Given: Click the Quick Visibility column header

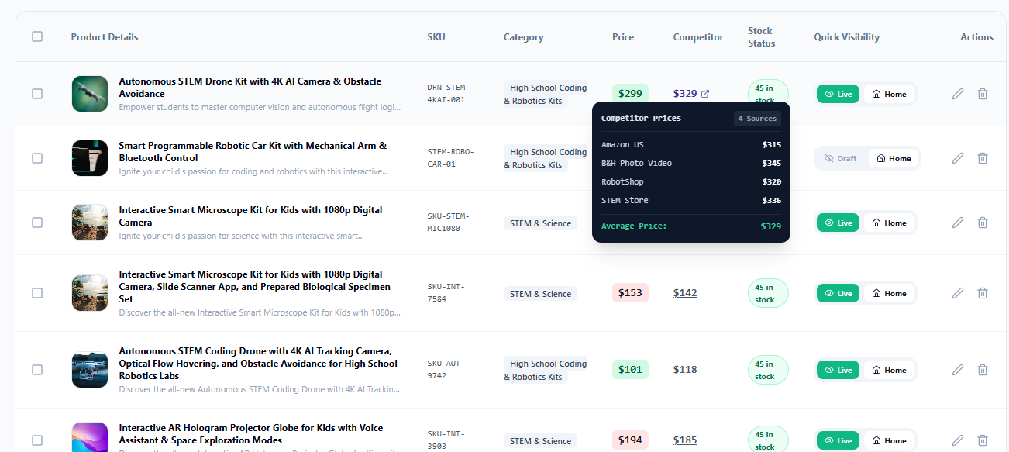Looking at the screenshot, I should tap(847, 37).
